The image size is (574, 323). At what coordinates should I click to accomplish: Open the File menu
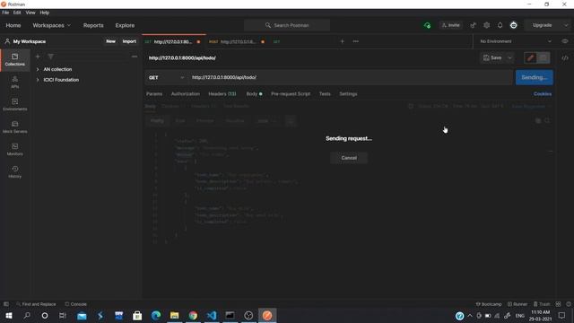(x=5, y=13)
